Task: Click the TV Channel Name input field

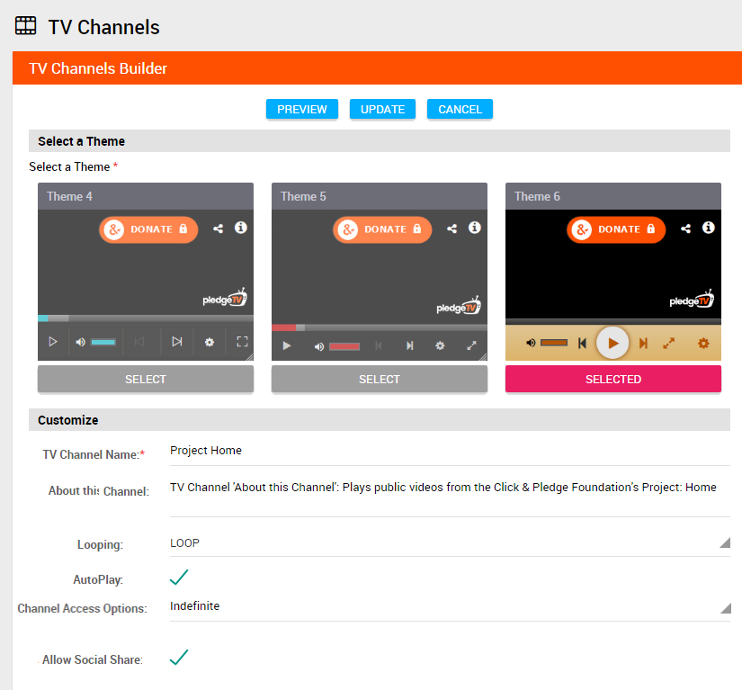Action: coord(450,451)
